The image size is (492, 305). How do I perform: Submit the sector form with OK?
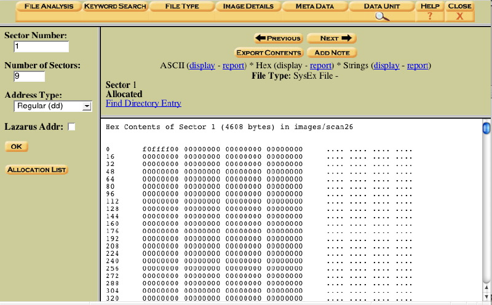[17, 146]
